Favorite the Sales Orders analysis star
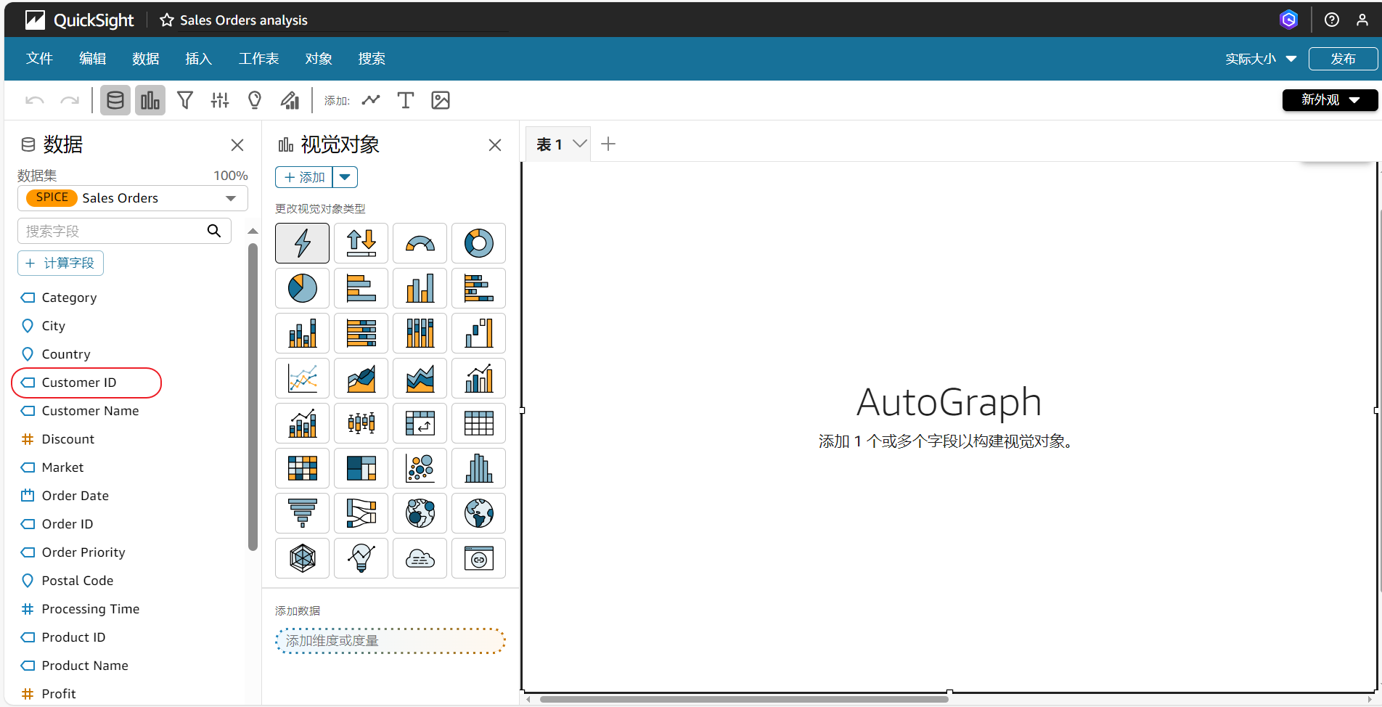Screen dimensions: 1382x707 167,20
